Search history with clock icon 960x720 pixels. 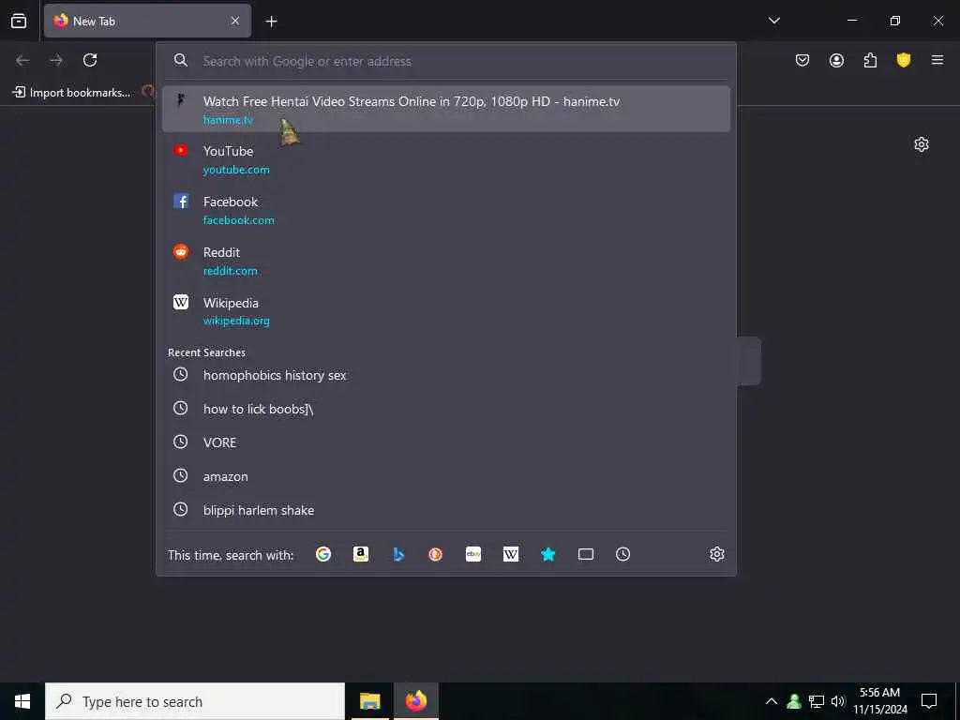click(x=622, y=554)
